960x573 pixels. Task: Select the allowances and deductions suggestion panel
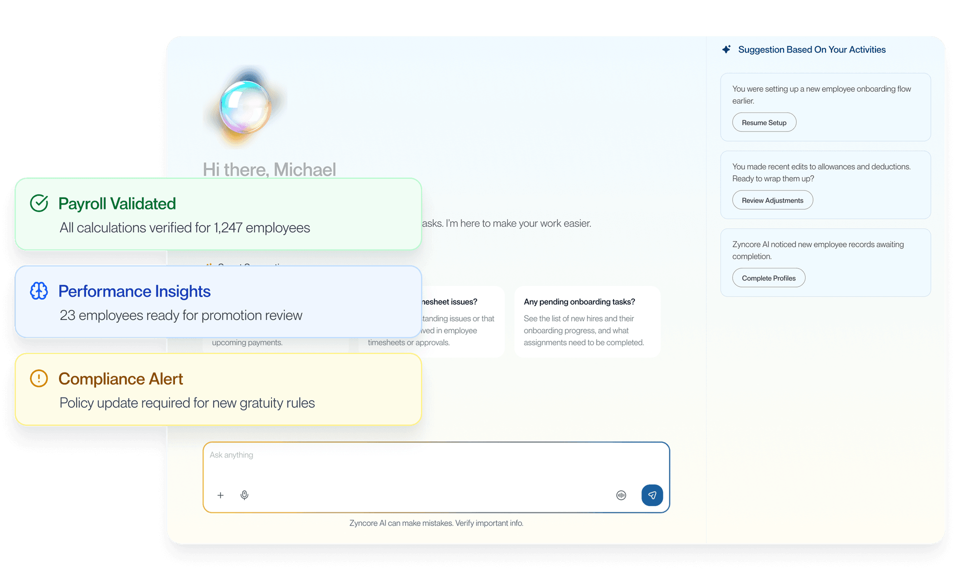coord(825,185)
